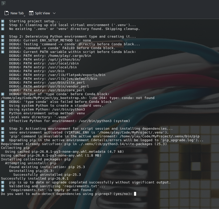Click the info icon next to the Step 2 line
Viewport: 219px width, 209px height.
(3, 36)
